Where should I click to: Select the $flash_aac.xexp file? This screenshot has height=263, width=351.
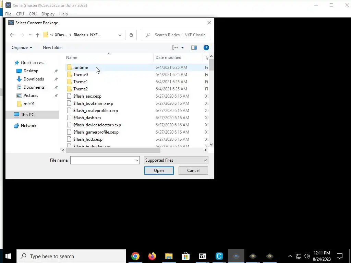pos(136,96)
